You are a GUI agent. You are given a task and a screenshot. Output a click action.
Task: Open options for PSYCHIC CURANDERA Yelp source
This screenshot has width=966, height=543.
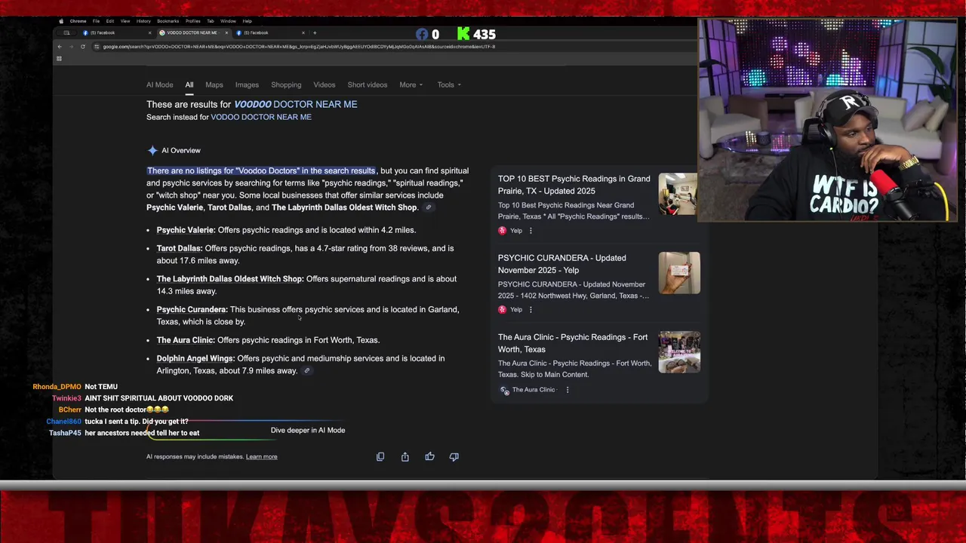click(x=531, y=310)
